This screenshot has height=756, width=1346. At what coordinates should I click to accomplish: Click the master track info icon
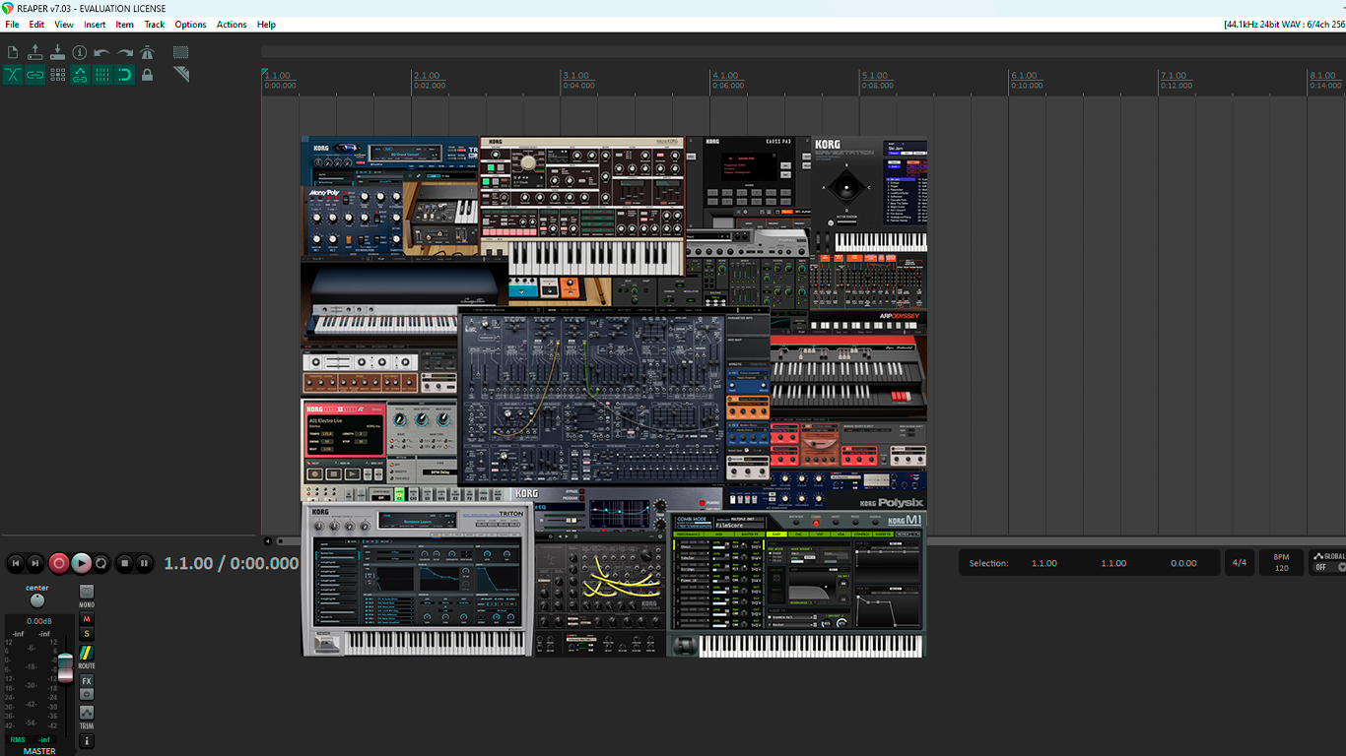[87, 740]
